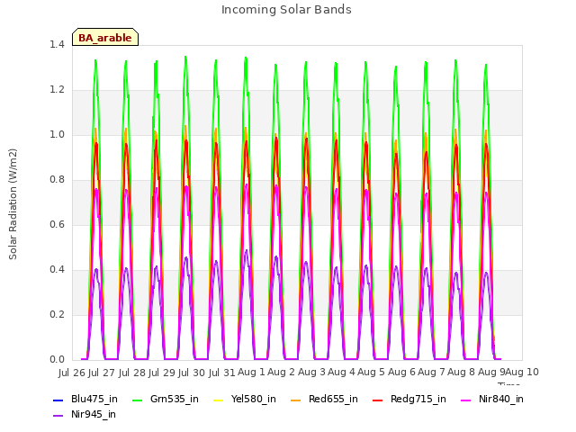Click the Incoming Solar Bands chart title
576x432 pixels.
click(x=286, y=10)
